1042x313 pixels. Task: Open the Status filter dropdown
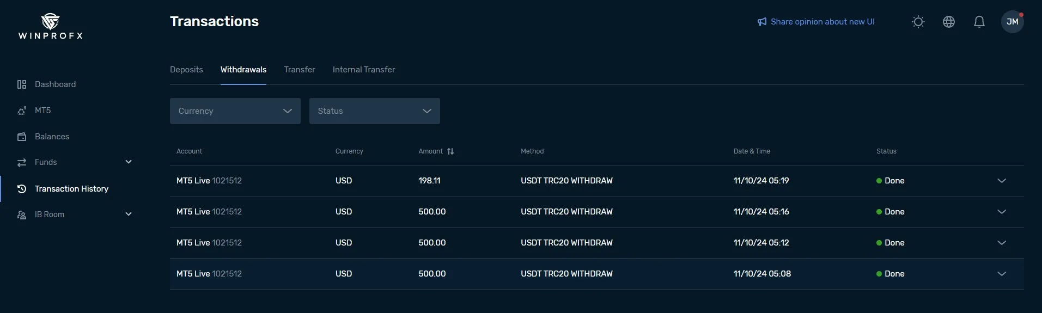point(375,111)
